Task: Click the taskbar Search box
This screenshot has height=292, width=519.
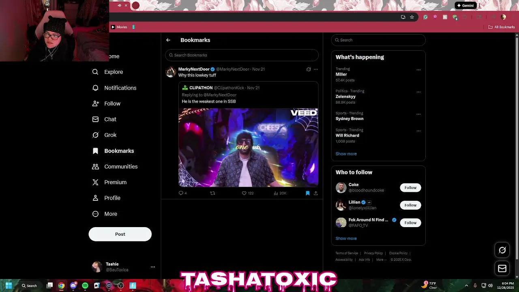Action: click(30, 286)
